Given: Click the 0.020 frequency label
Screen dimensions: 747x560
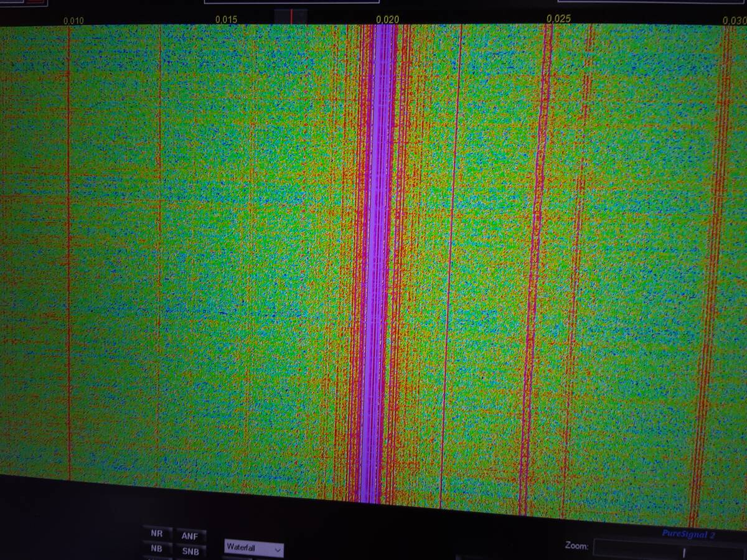Looking at the screenshot, I should click(387, 20).
